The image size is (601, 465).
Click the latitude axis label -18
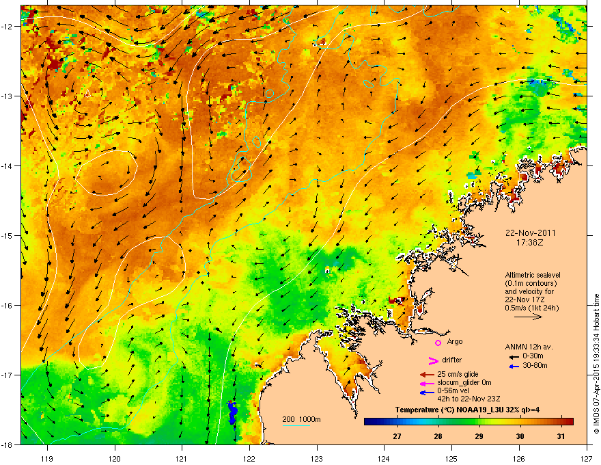click(8, 444)
